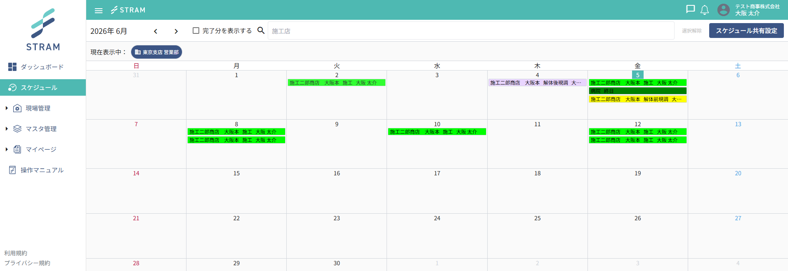Select Sunday date 21

coord(136,218)
